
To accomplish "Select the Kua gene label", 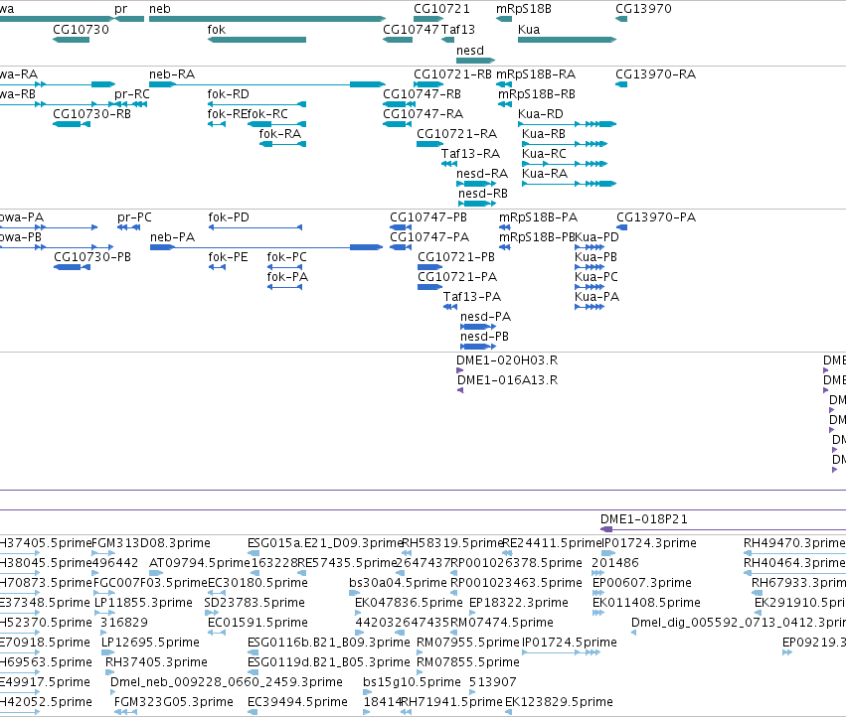I will [529, 30].
